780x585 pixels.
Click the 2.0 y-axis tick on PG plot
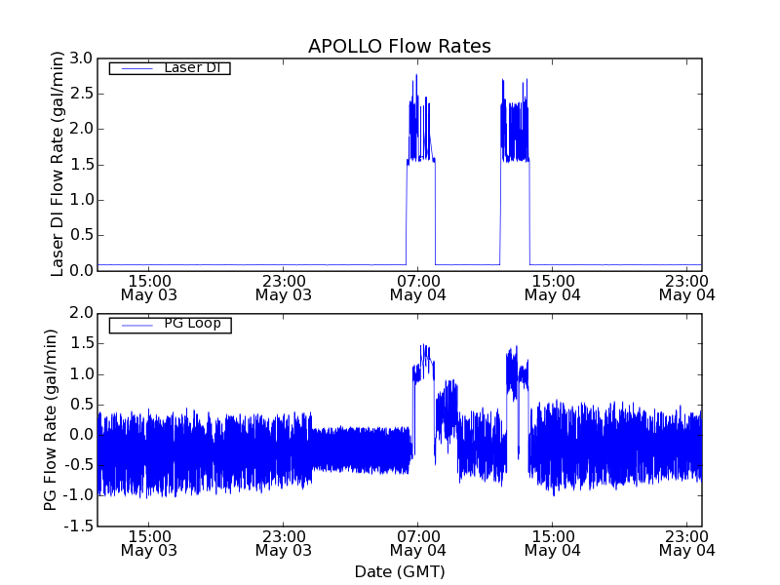(x=81, y=313)
